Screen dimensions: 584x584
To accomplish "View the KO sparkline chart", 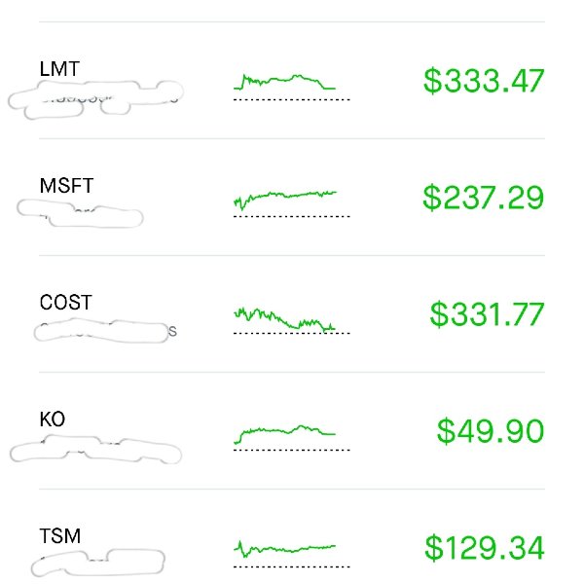I will 292,438.
